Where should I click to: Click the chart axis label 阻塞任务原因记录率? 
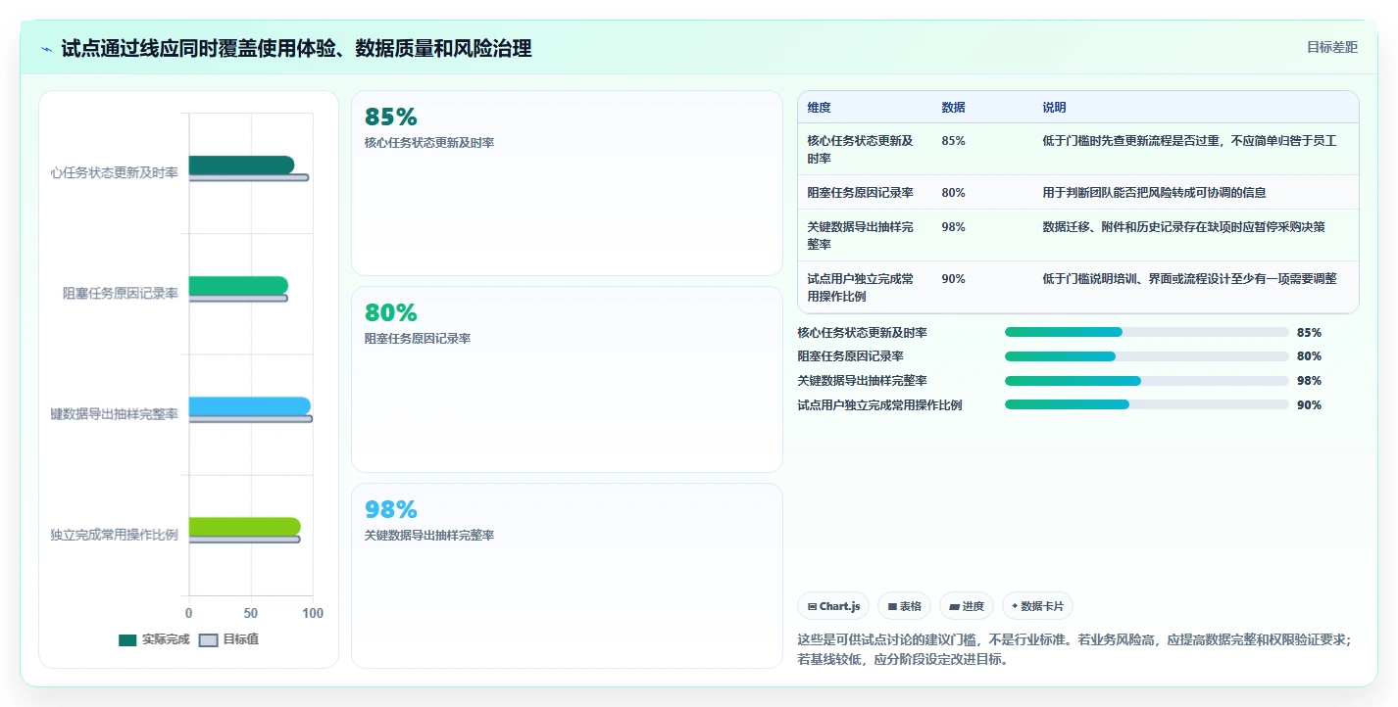(121, 293)
